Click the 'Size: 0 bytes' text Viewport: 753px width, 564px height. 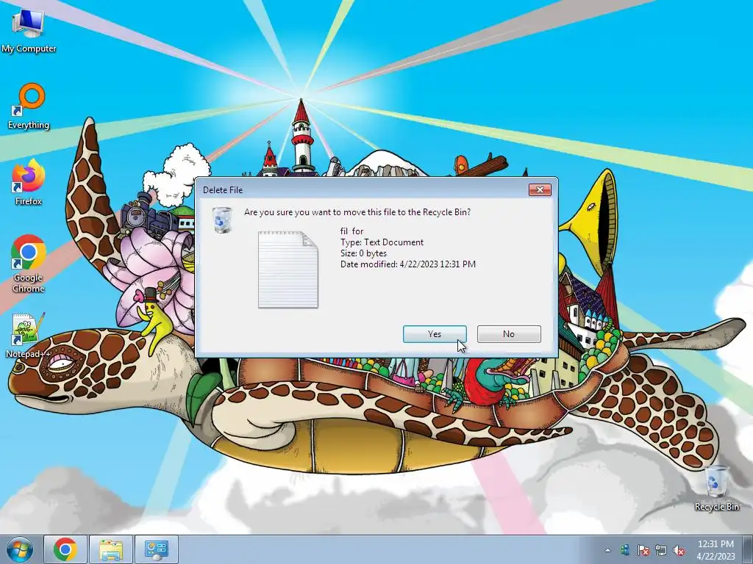(x=363, y=253)
